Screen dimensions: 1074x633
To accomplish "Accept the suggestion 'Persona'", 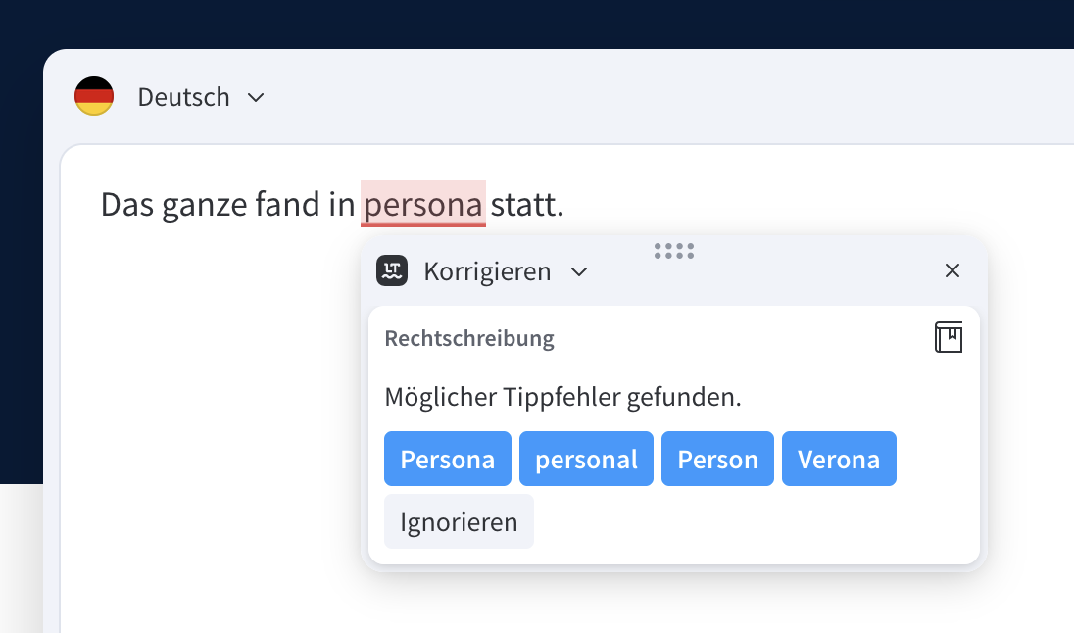I will [x=447, y=459].
